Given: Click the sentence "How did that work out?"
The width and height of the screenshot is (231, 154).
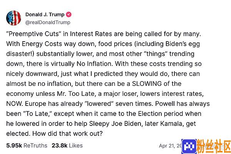Looking at the screenshot, I should pos(67,134).
